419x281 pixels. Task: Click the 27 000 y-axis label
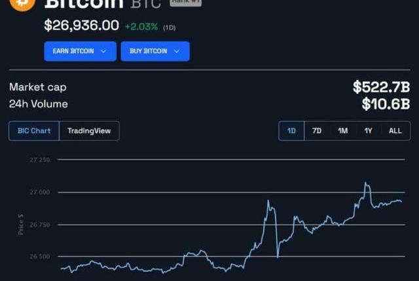[40, 193]
